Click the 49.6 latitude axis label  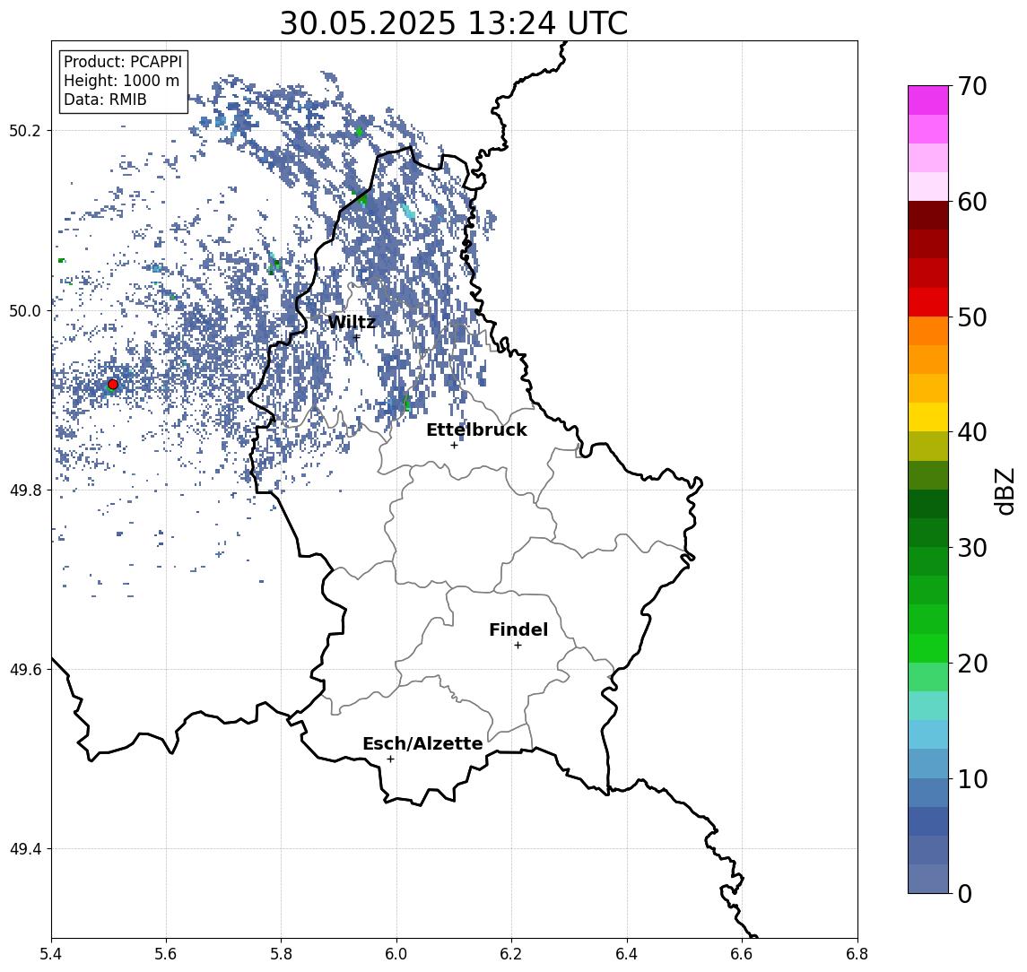pos(25,670)
